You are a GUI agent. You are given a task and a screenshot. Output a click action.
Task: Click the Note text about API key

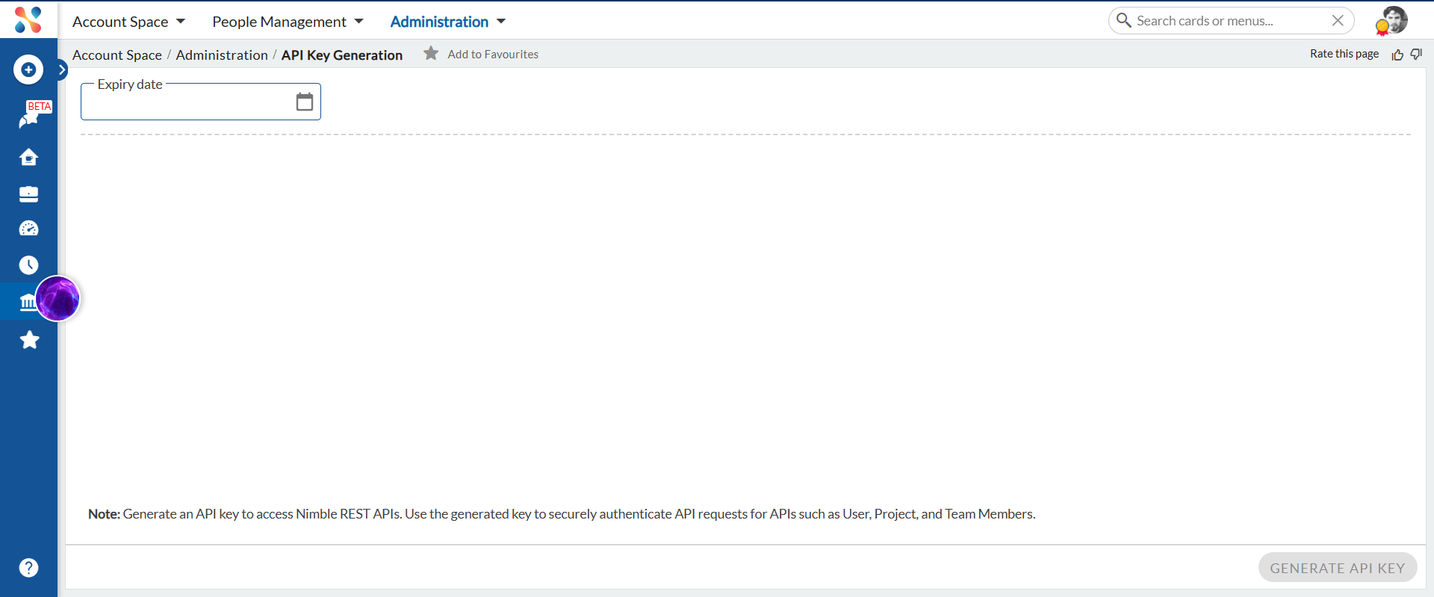pos(562,514)
